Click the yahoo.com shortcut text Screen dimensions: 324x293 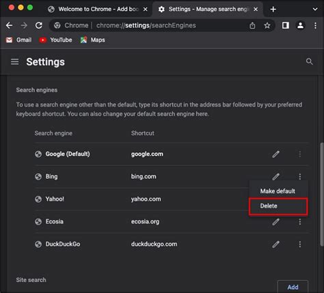(146, 199)
